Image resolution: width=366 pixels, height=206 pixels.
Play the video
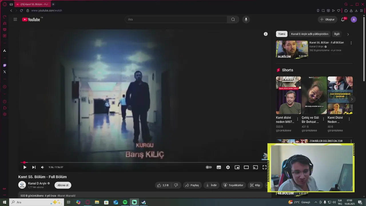click(x=25, y=167)
